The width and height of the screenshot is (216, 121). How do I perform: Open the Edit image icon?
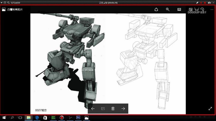coord(191,9)
